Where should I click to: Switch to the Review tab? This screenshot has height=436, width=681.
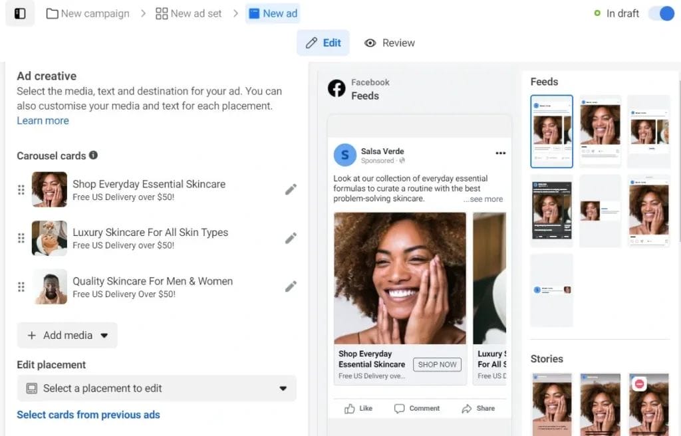point(389,43)
